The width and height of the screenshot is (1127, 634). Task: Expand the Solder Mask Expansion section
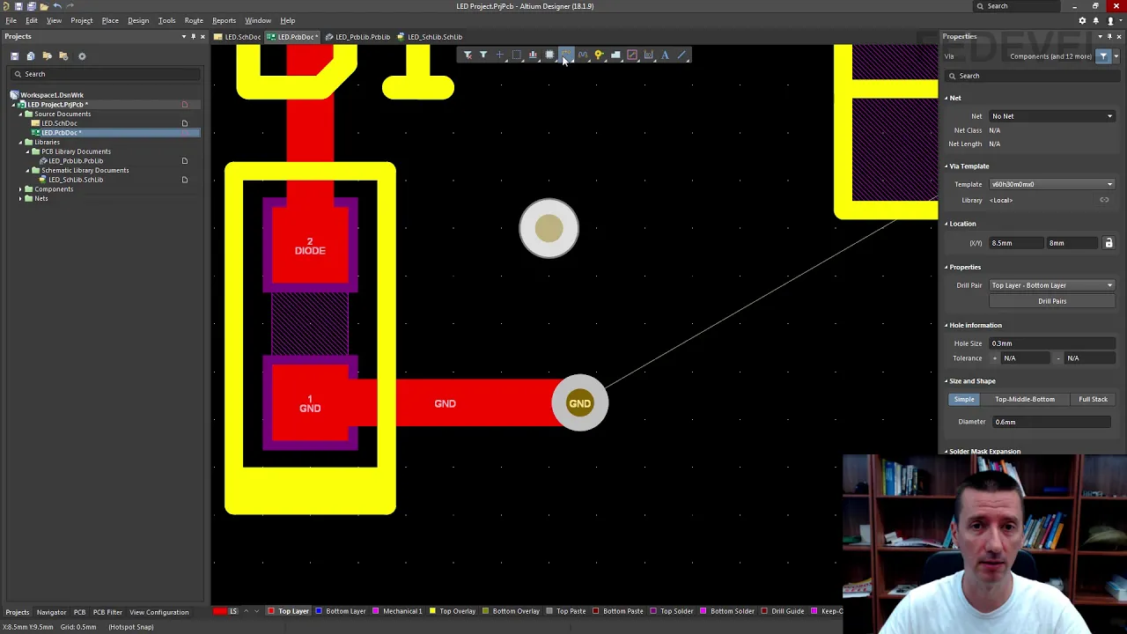click(947, 452)
